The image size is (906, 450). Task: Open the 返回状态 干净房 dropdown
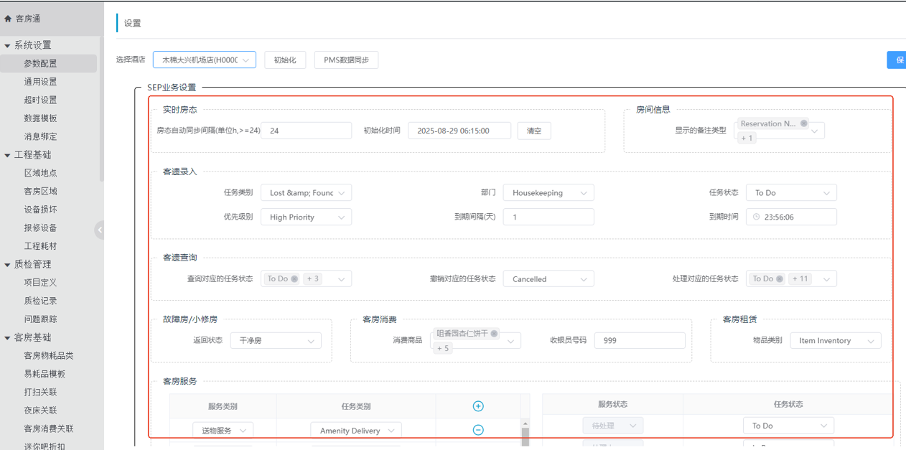275,341
